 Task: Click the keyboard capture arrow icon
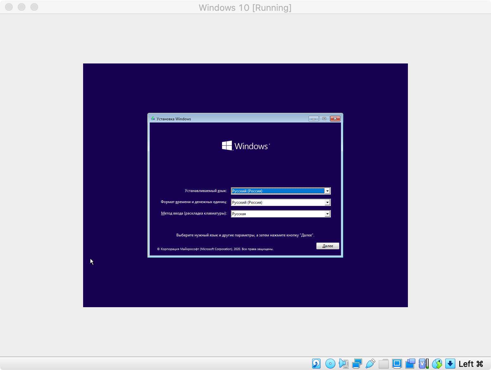[x=450, y=363]
